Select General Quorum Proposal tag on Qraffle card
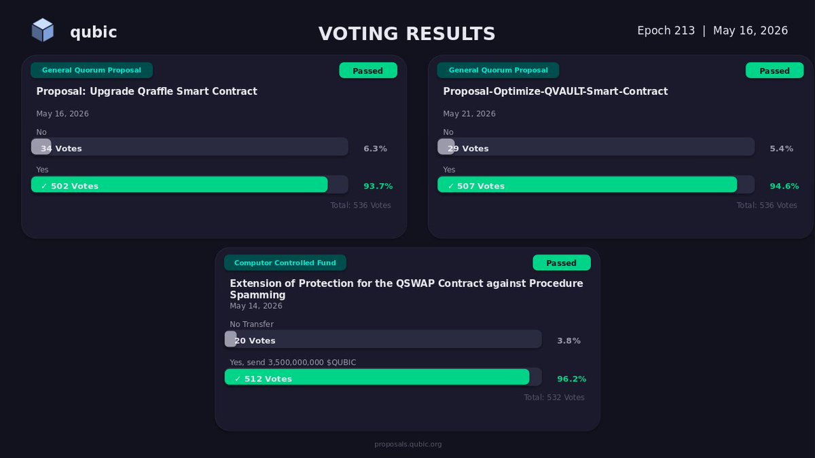 (92, 70)
